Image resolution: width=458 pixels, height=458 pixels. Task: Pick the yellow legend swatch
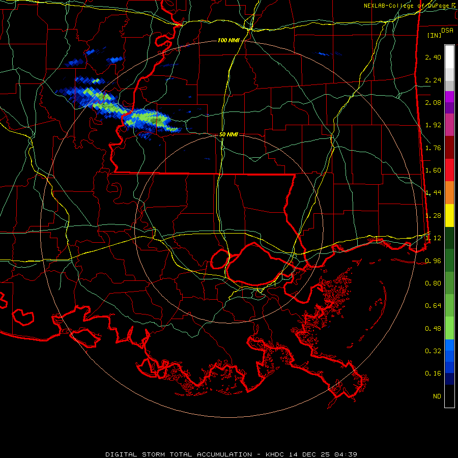(x=449, y=215)
